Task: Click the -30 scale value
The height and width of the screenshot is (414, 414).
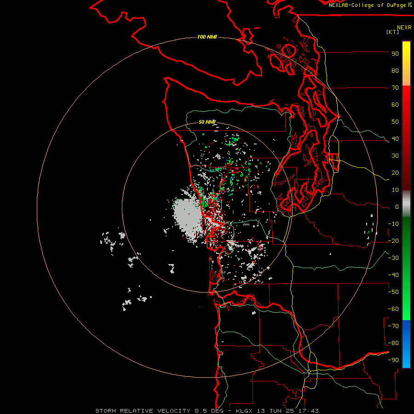Action: click(x=393, y=258)
